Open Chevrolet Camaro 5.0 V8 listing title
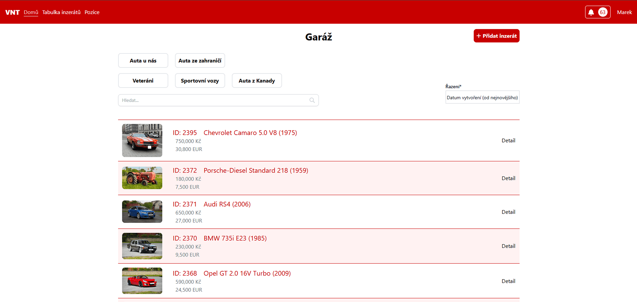The image size is (637, 302). 250,133
